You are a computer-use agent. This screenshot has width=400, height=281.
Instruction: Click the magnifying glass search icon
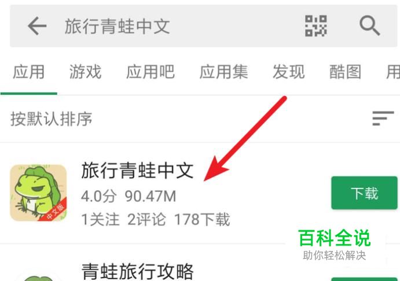[370, 26]
